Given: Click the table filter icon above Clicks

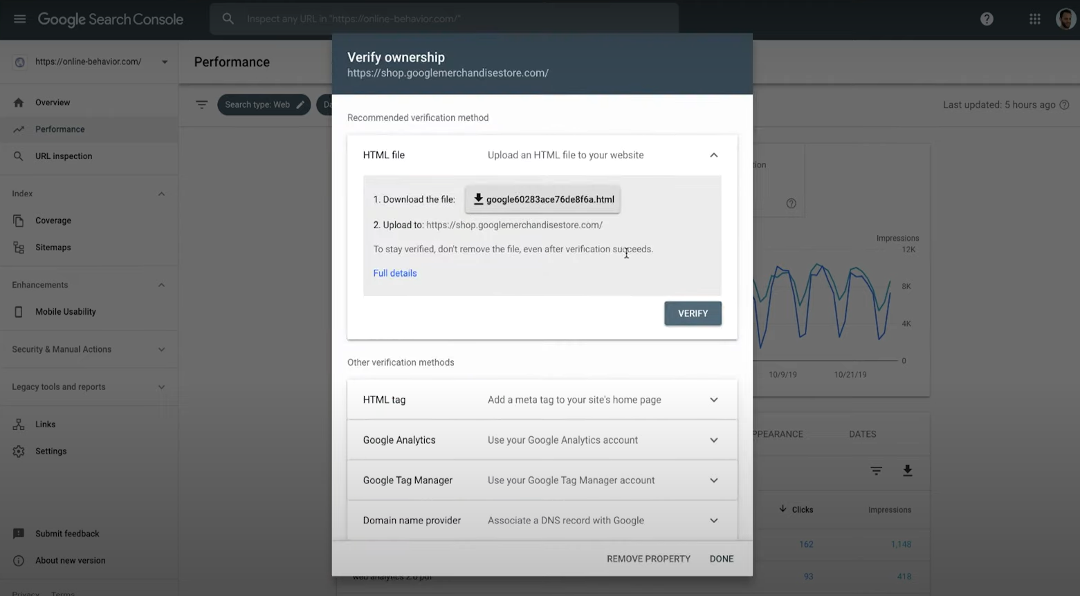Looking at the screenshot, I should [x=876, y=471].
